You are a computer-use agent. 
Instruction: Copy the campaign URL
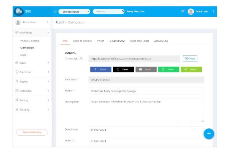coord(190,59)
